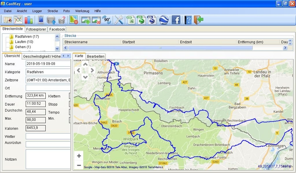Open the Zeitzone dropdown field
Viewport: 296px width, 173px height.
click(x=48, y=80)
